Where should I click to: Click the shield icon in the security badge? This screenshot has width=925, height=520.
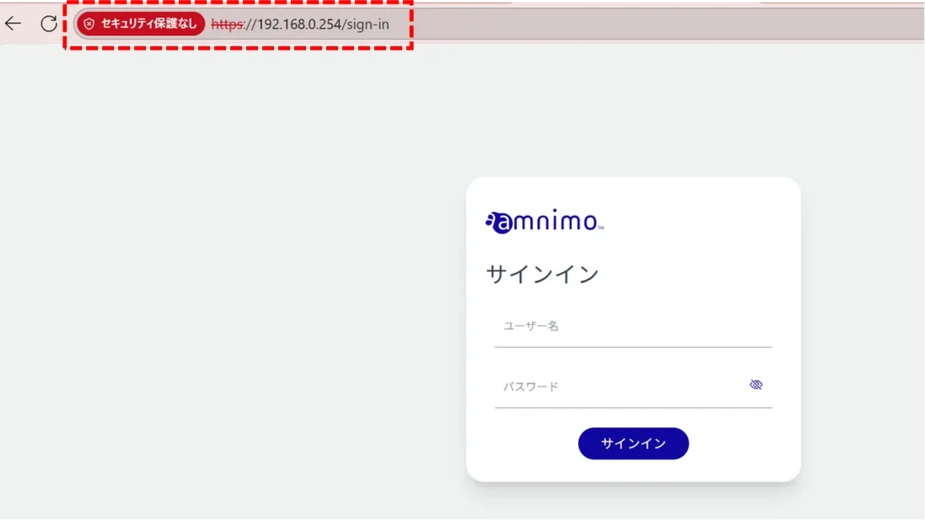[89, 23]
